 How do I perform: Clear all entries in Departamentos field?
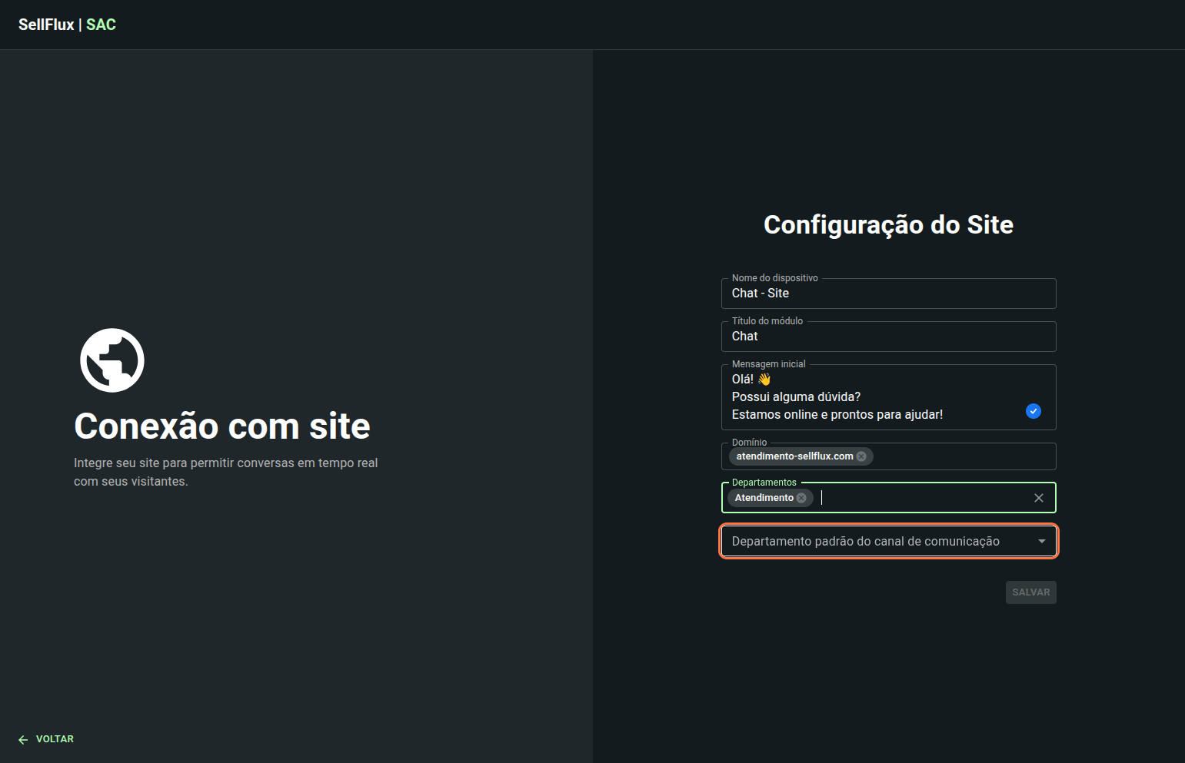(1038, 498)
